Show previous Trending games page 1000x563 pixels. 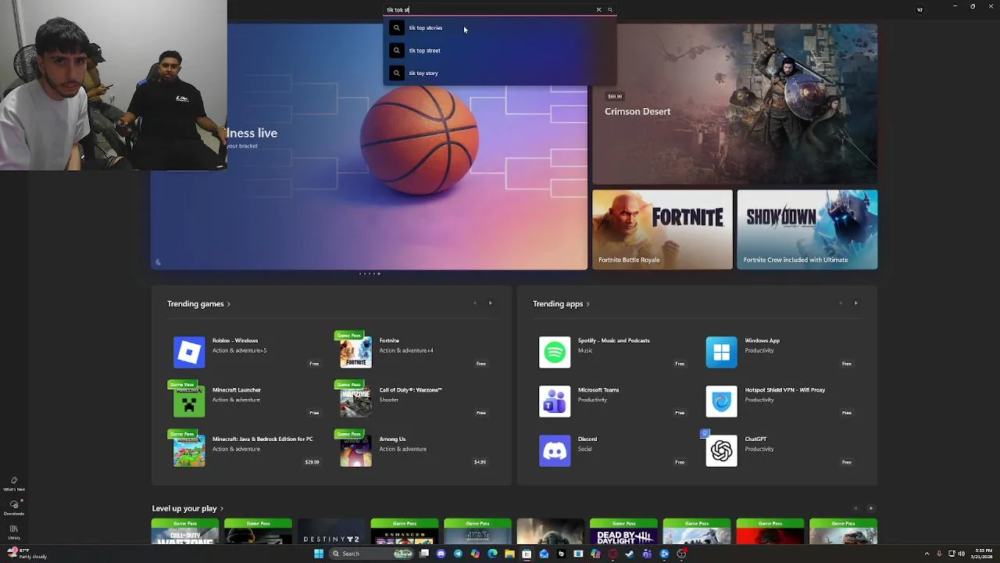(474, 303)
